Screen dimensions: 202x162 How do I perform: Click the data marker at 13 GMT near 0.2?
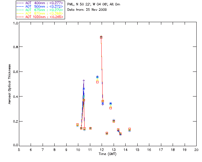tap(114, 121)
